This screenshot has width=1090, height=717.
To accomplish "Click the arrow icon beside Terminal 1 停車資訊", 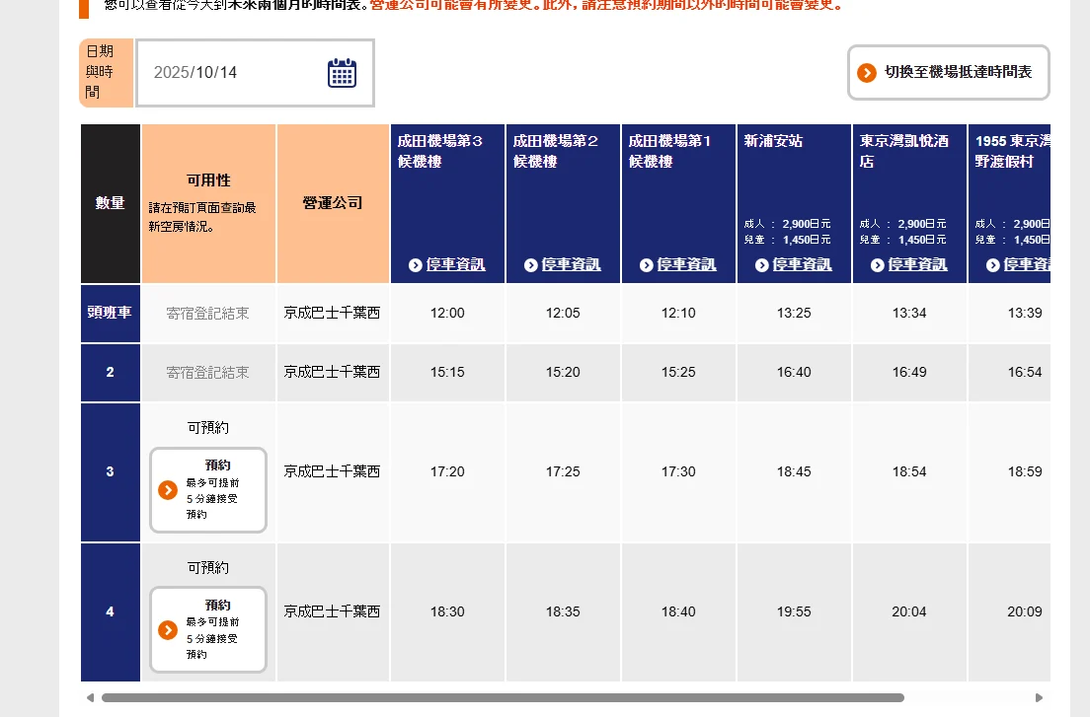I will click(646, 265).
